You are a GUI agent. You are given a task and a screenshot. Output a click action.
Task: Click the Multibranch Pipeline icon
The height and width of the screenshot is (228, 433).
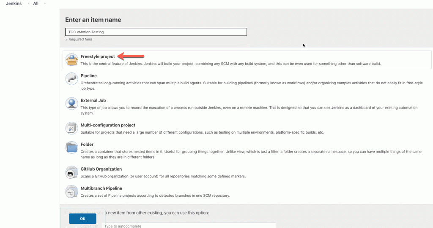click(x=71, y=191)
